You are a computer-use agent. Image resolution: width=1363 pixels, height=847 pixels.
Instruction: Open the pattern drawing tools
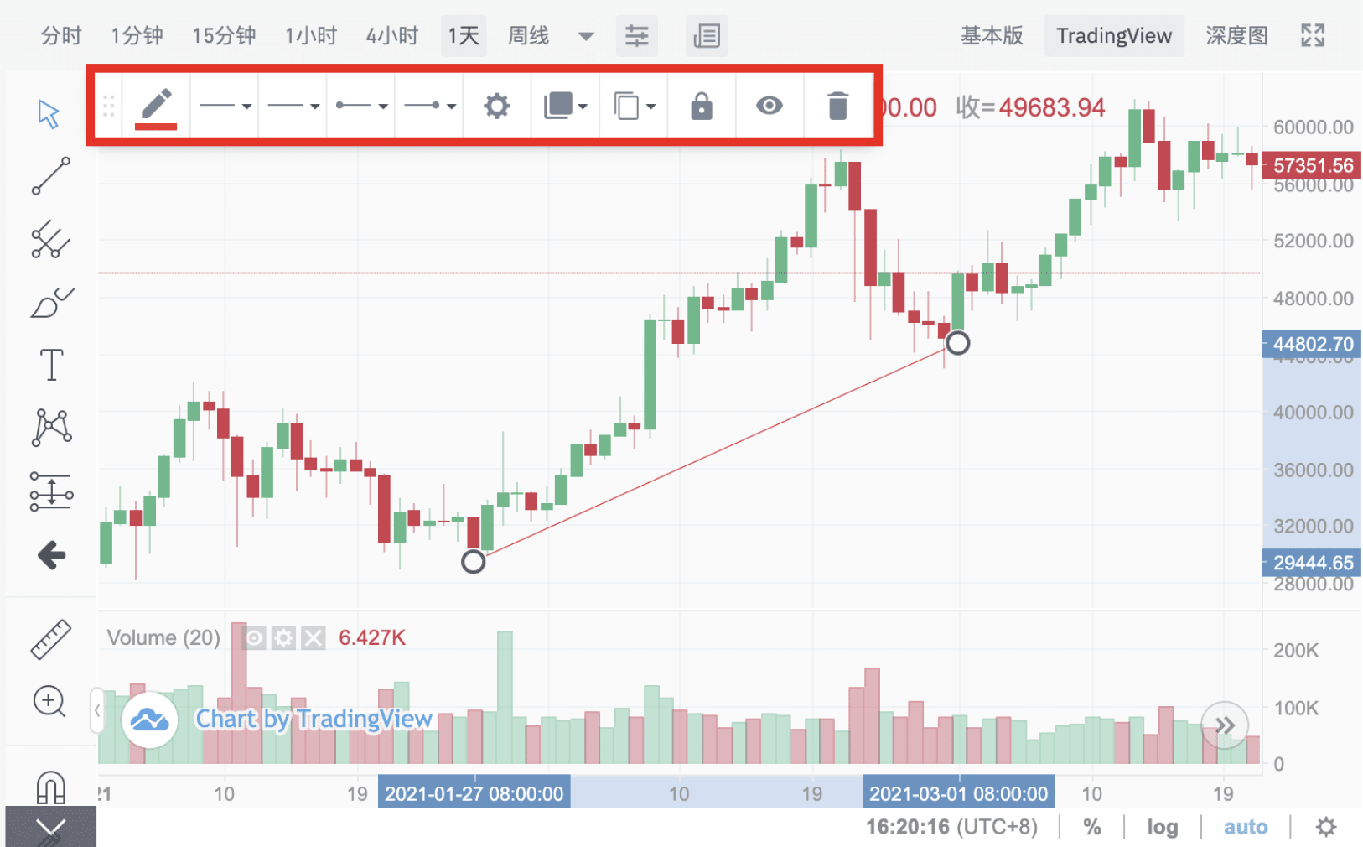point(51,428)
